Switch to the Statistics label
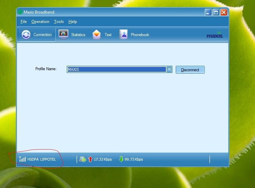Screen dimensions: 255x188 (x=78, y=35)
